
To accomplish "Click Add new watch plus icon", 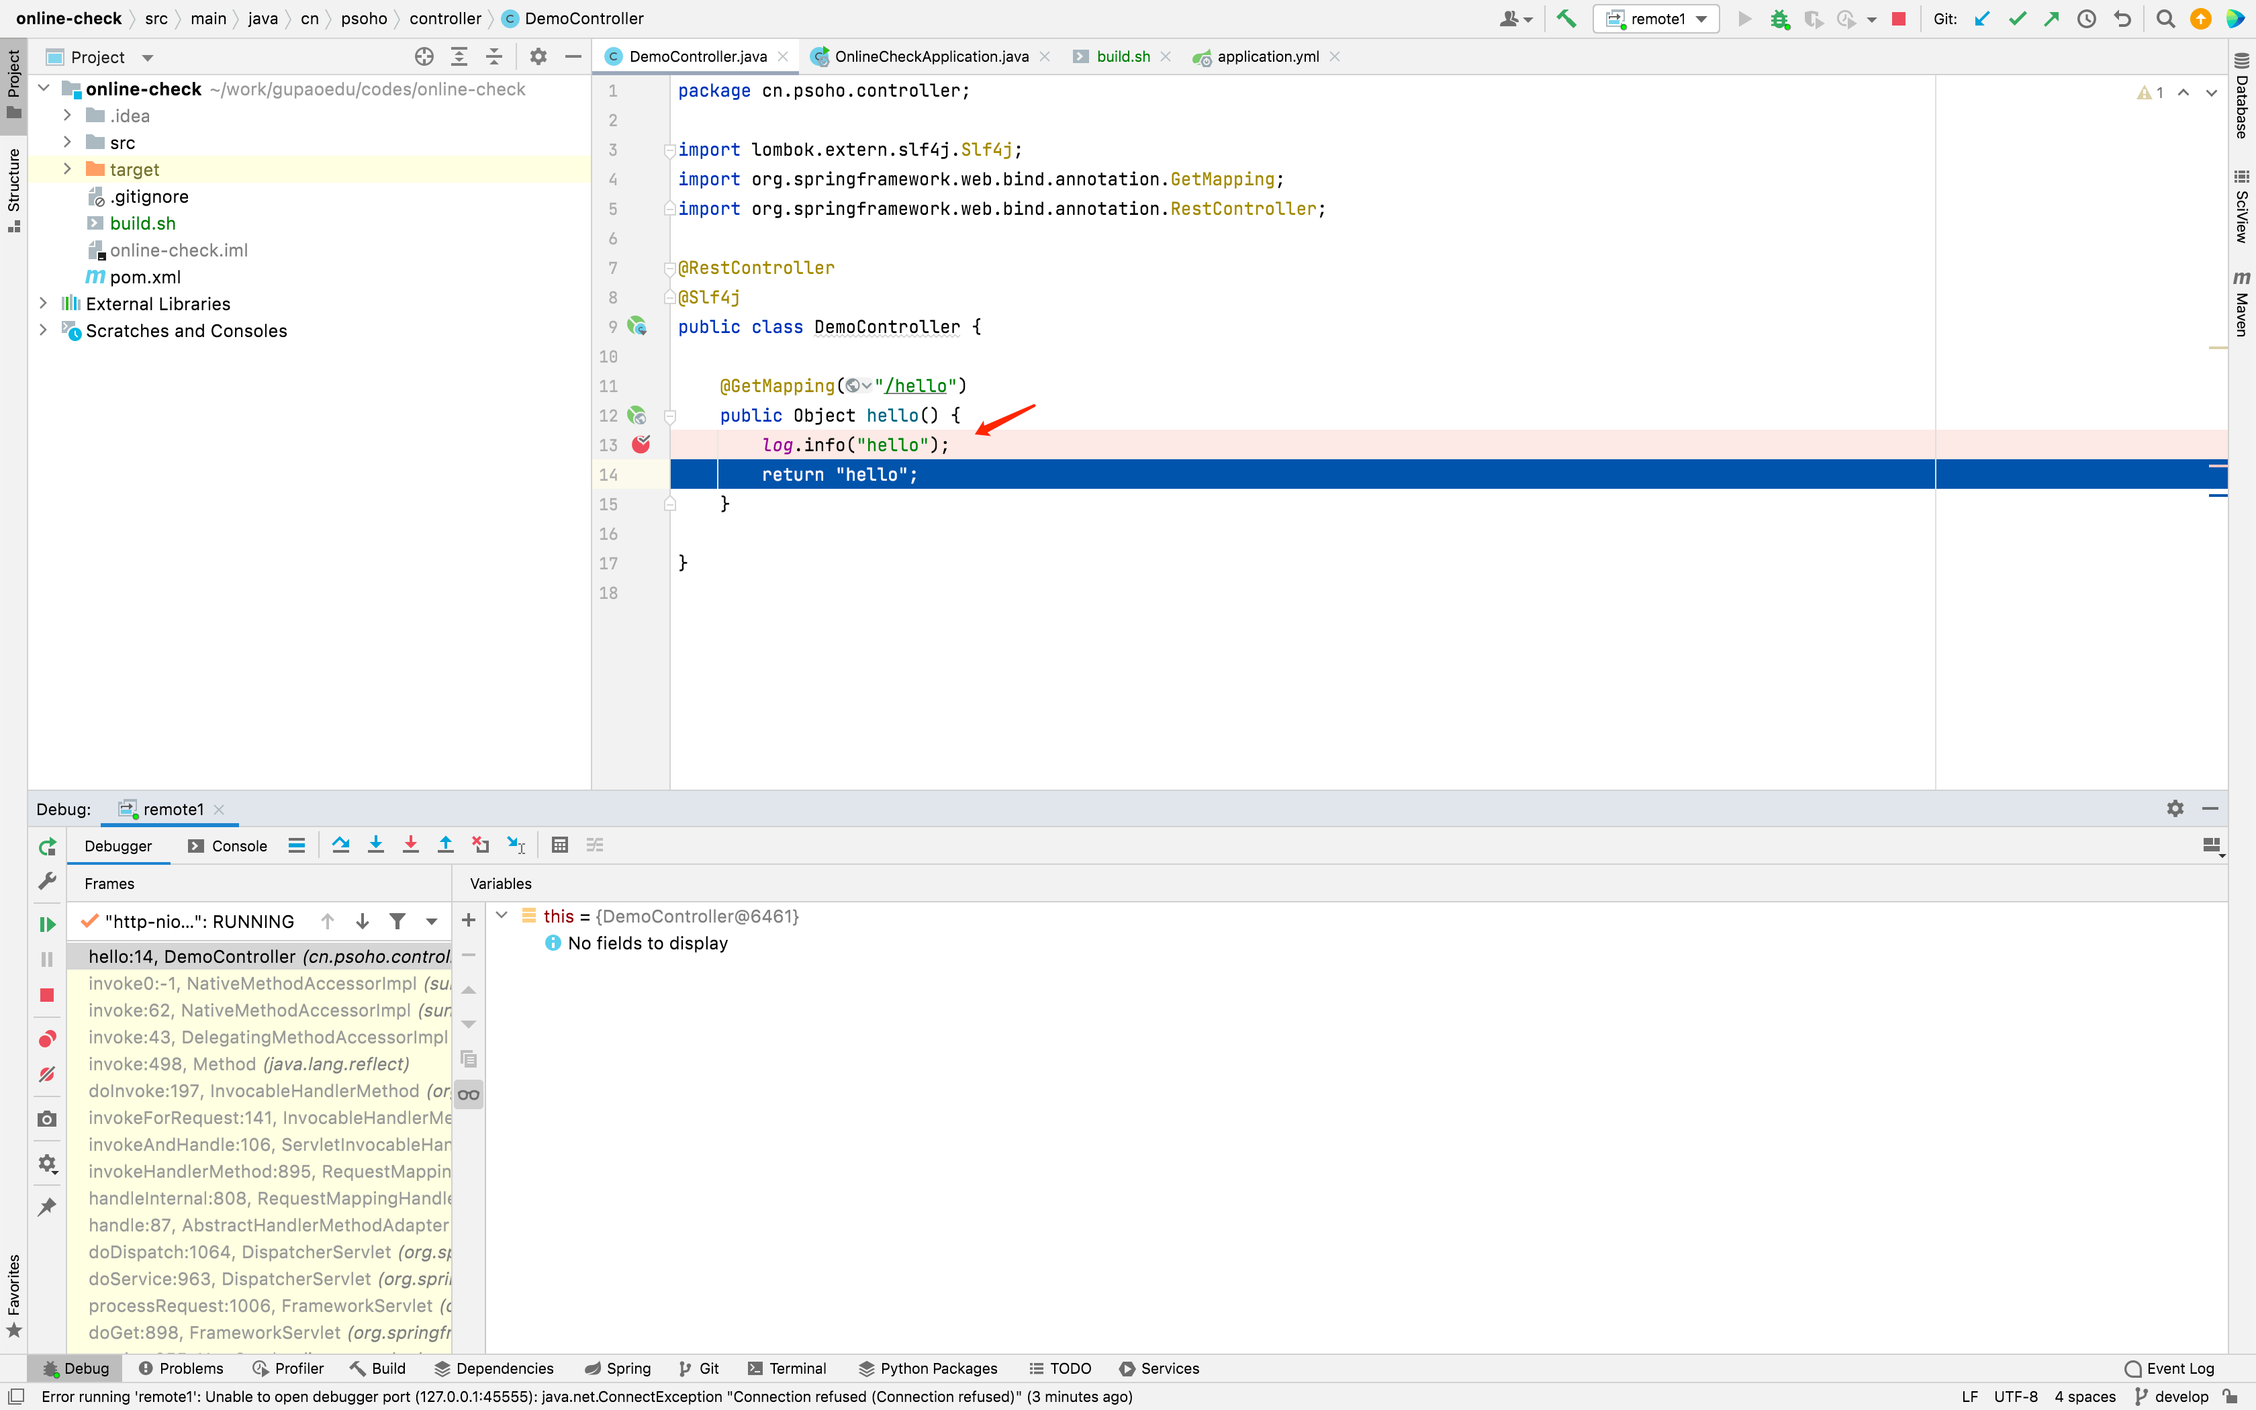I will (469, 921).
